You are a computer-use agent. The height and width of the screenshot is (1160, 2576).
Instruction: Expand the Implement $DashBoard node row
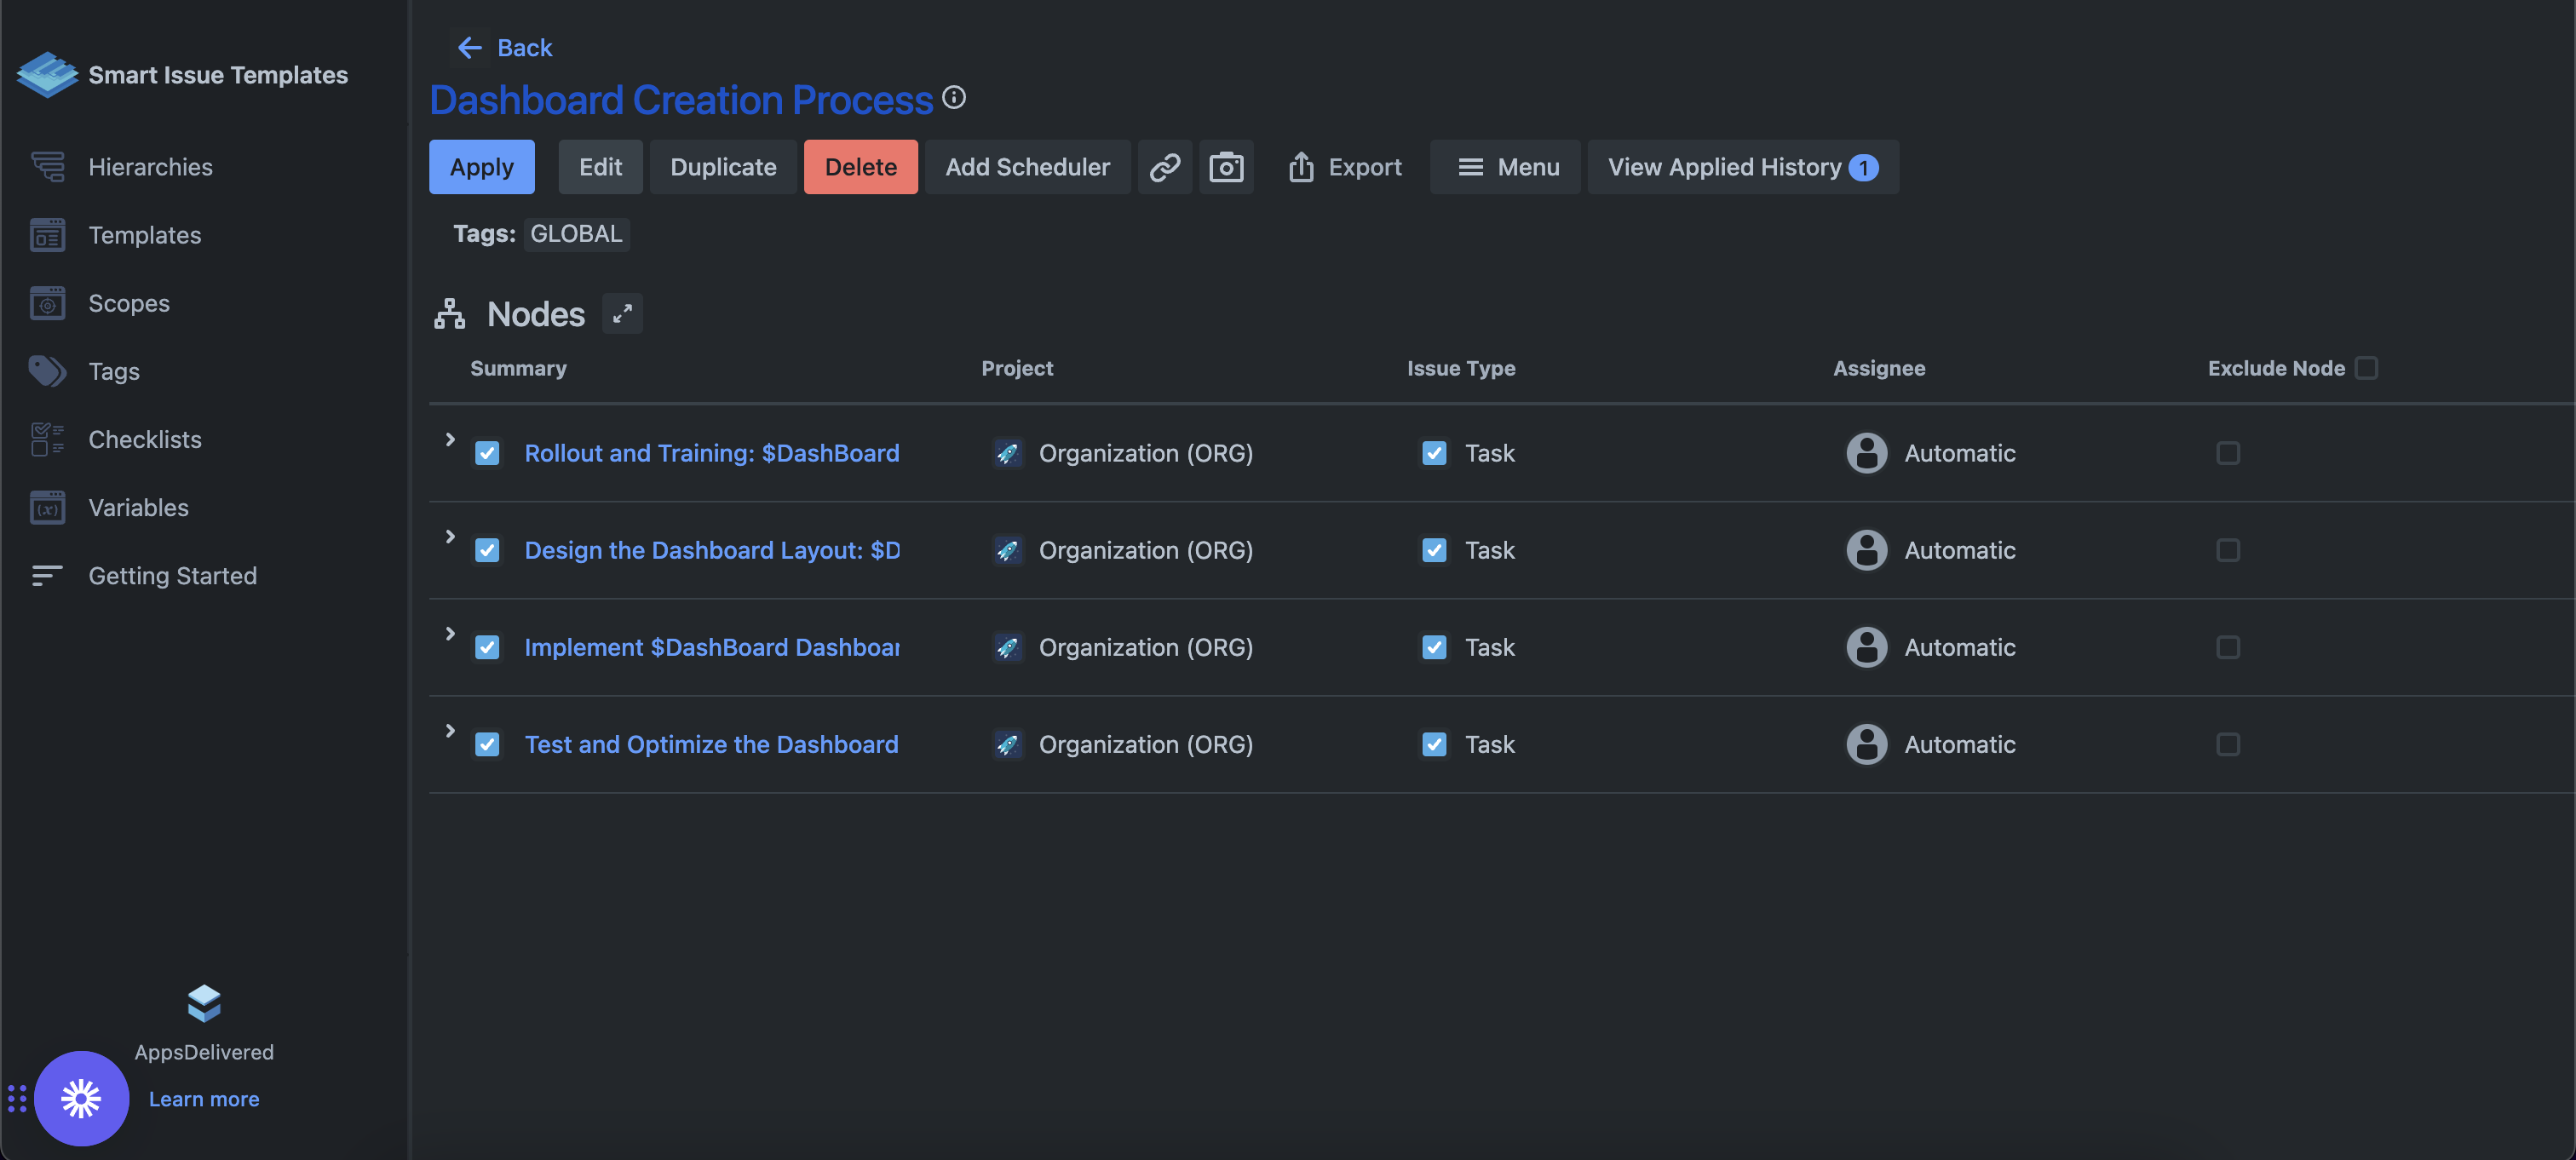tap(450, 633)
